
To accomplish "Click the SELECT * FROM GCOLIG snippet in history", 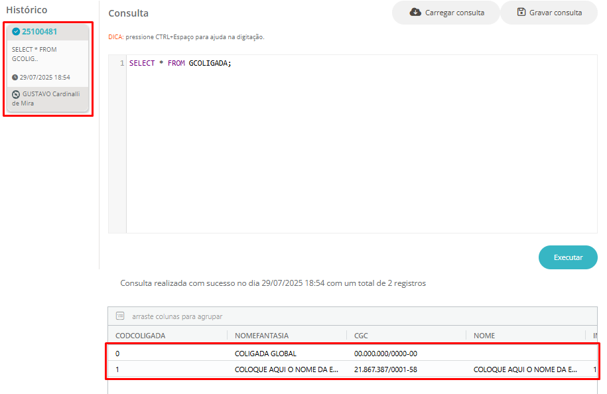I will tap(33, 53).
